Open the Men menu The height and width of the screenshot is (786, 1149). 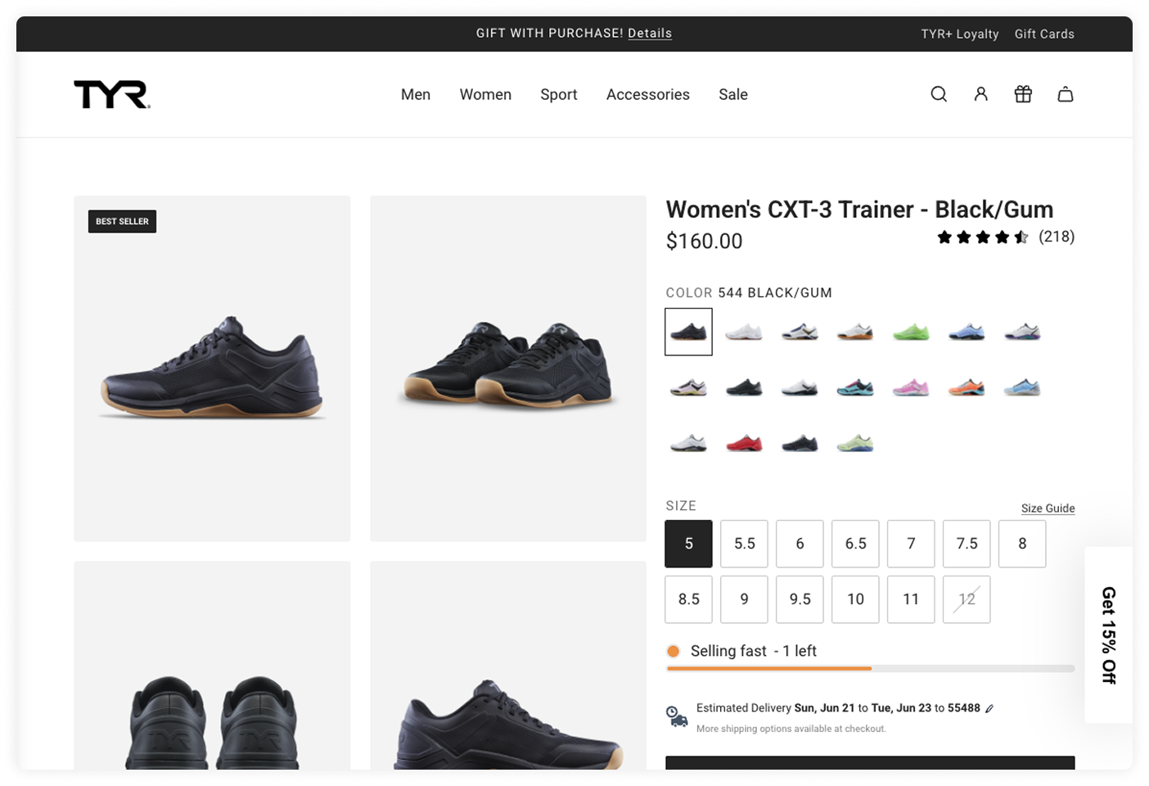416,94
